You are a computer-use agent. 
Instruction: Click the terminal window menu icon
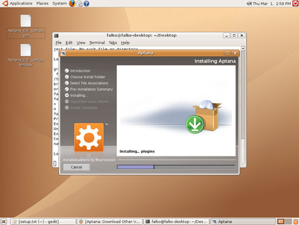click(56, 35)
